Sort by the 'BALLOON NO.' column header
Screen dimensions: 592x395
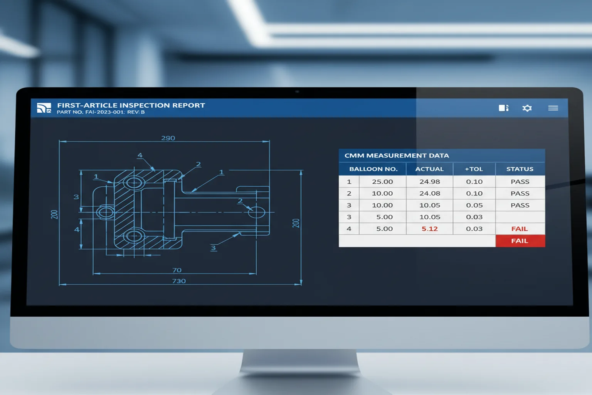373,169
